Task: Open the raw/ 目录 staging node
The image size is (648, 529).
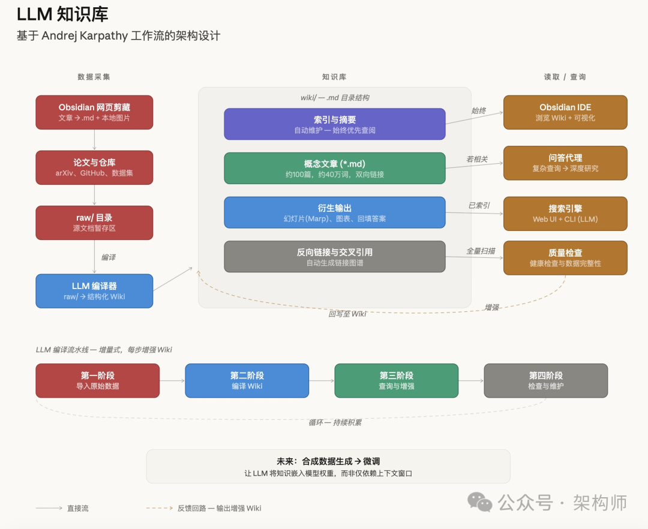Action: point(94,223)
